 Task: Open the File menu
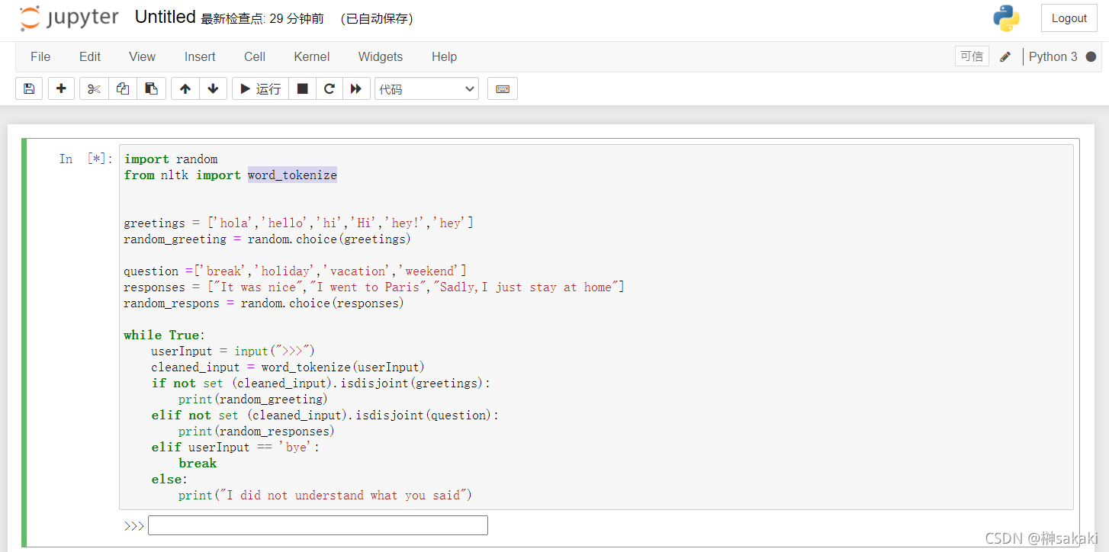40,56
